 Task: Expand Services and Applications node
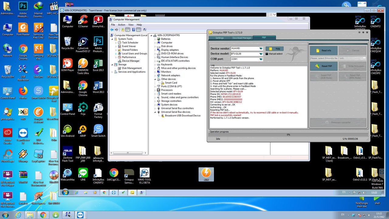[x=112, y=72]
